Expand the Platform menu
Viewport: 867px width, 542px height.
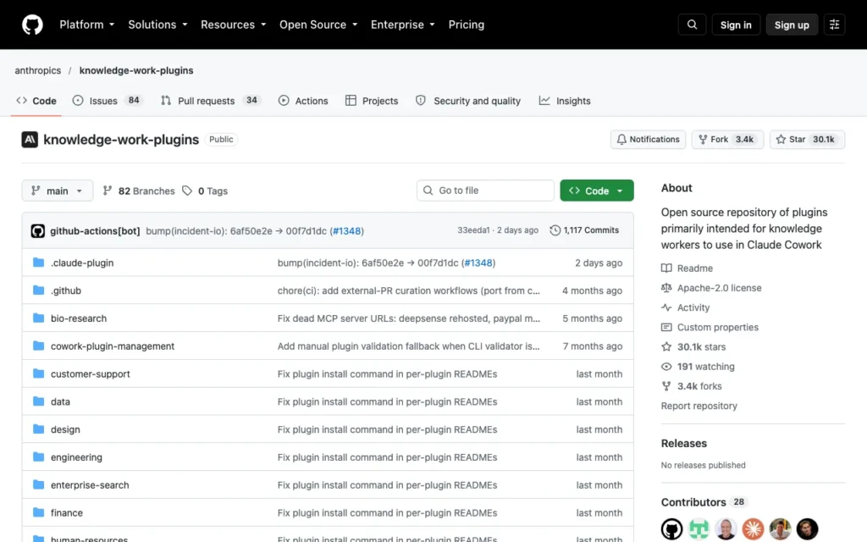87,25
